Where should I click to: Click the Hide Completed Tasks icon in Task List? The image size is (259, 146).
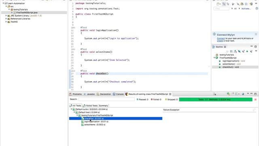238,4
